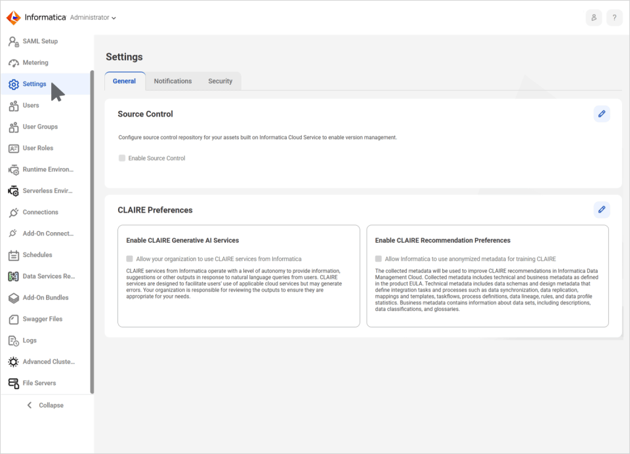Viewport: 630px width, 454px height.
Task: Click the Swagger Files icon
Action: (x=14, y=320)
